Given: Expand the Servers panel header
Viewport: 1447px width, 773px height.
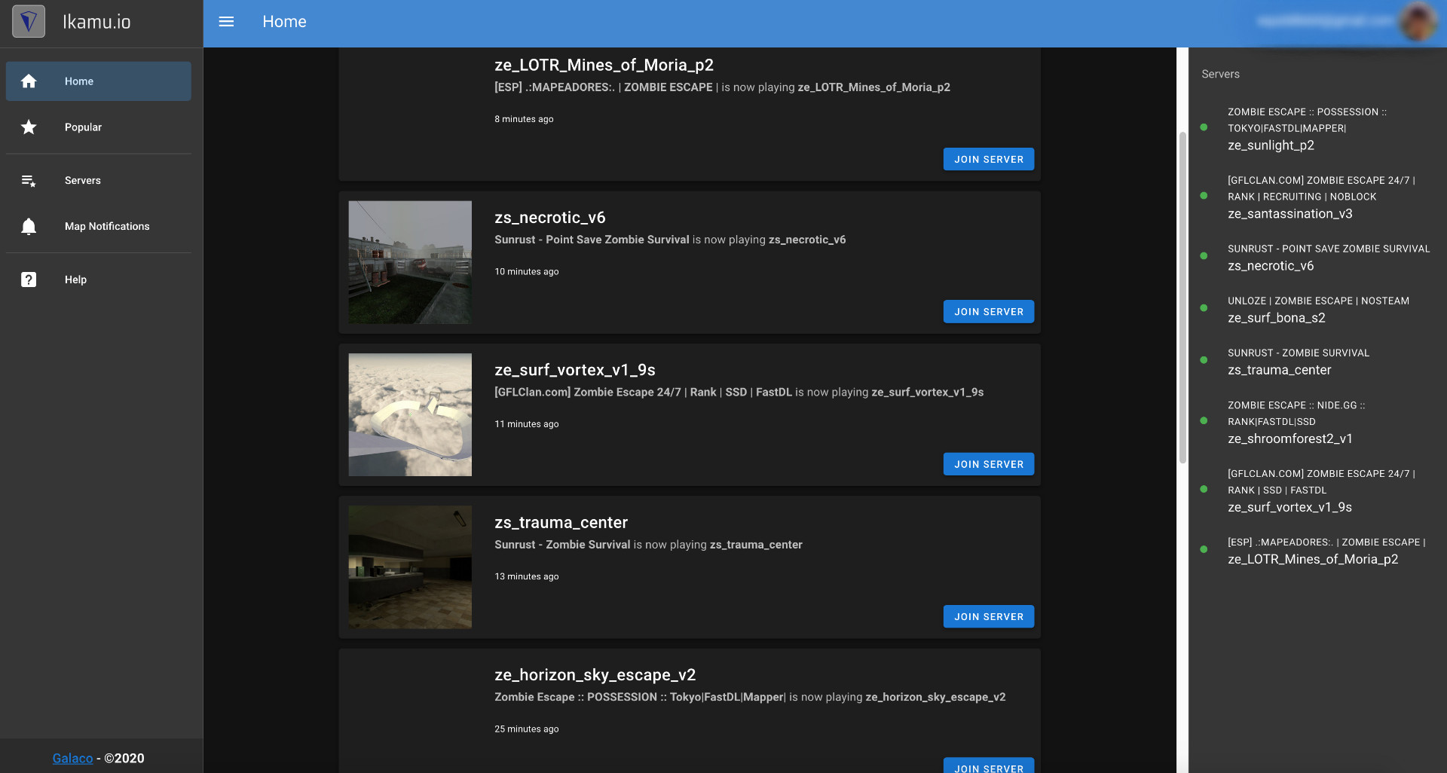Looking at the screenshot, I should [x=1220, y=74].
